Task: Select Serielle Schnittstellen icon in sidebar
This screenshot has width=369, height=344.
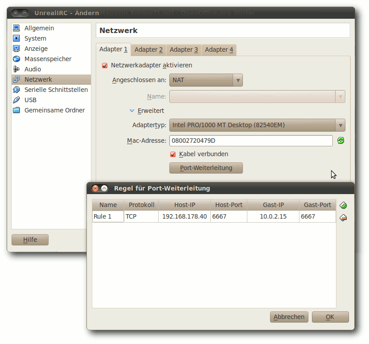Action: [16, 90]
